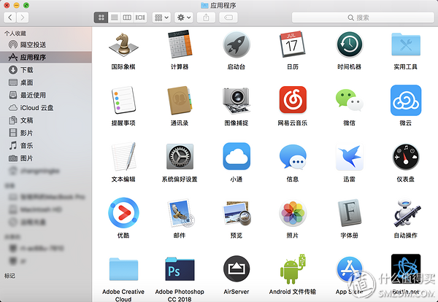The height and width of the screenshot is (302, 438).
Task: Select Downloads (下载) in sidebar
Action: (x=46, y=69)
